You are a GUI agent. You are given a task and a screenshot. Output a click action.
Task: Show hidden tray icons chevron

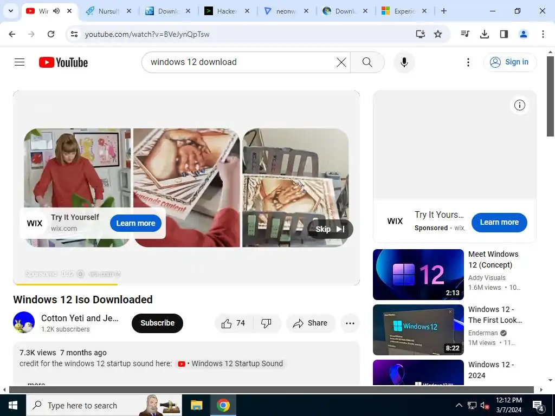click(459, 405)
